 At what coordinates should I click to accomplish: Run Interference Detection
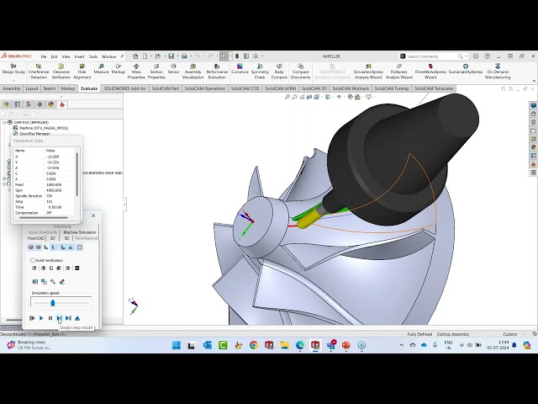coord(39,72)
